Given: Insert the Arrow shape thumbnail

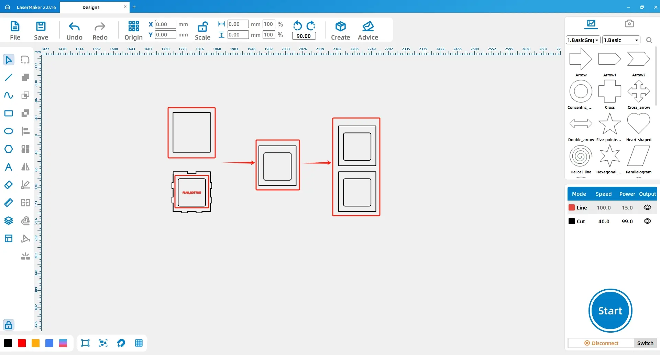Looking at the screenshot, I should click(581, 59).
